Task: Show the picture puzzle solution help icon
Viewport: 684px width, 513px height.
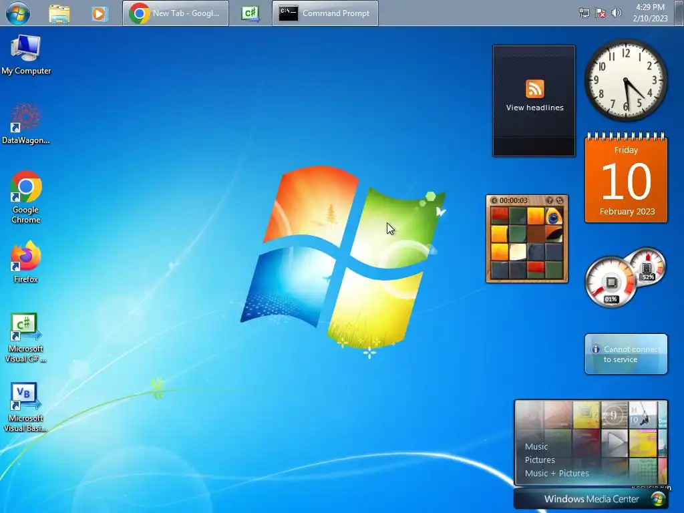Action: pos(549,200)
